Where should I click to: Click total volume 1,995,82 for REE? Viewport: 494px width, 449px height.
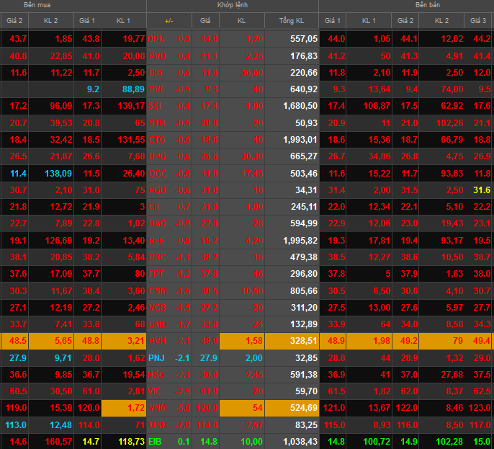coord(292,240)
